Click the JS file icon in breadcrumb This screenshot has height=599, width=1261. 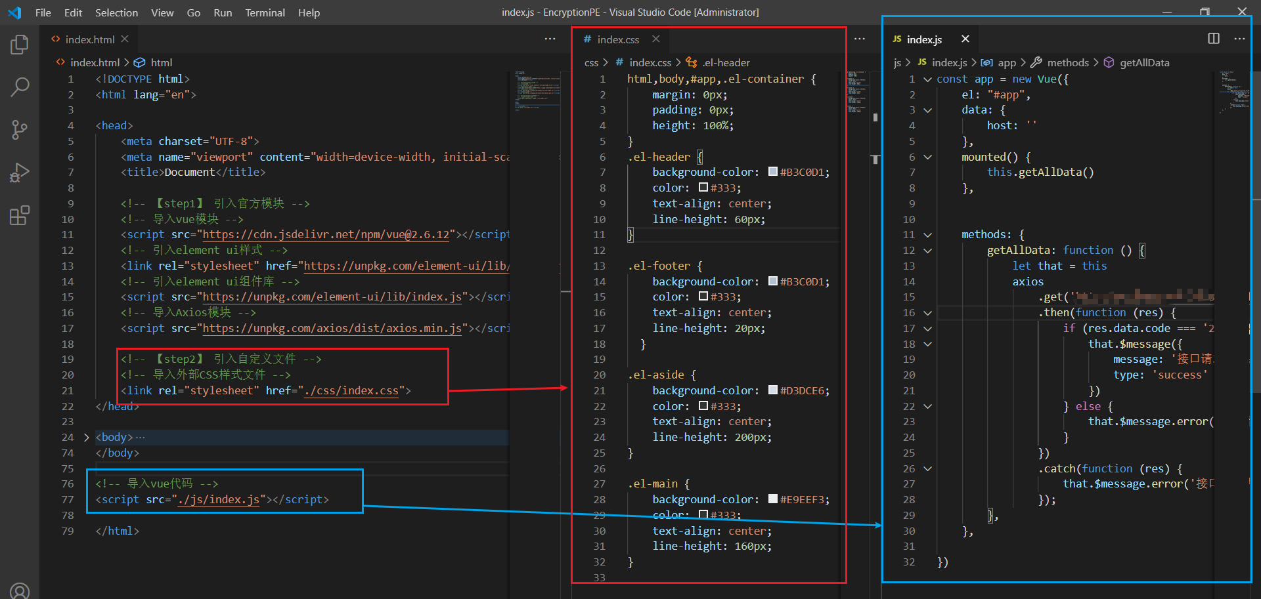(922, 62)
